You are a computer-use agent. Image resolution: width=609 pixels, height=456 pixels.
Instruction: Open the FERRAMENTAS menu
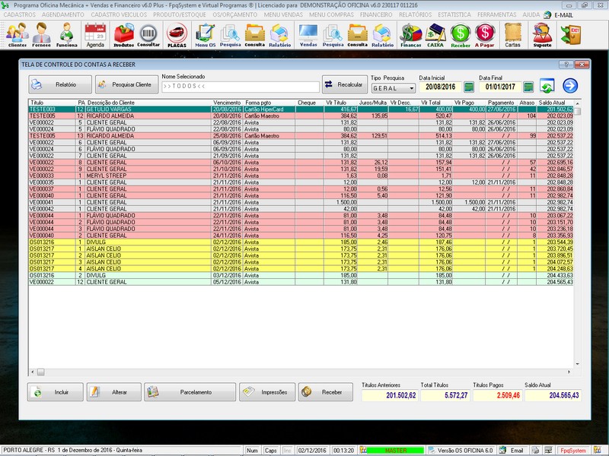pyautogui.click(x=497, y=14)
